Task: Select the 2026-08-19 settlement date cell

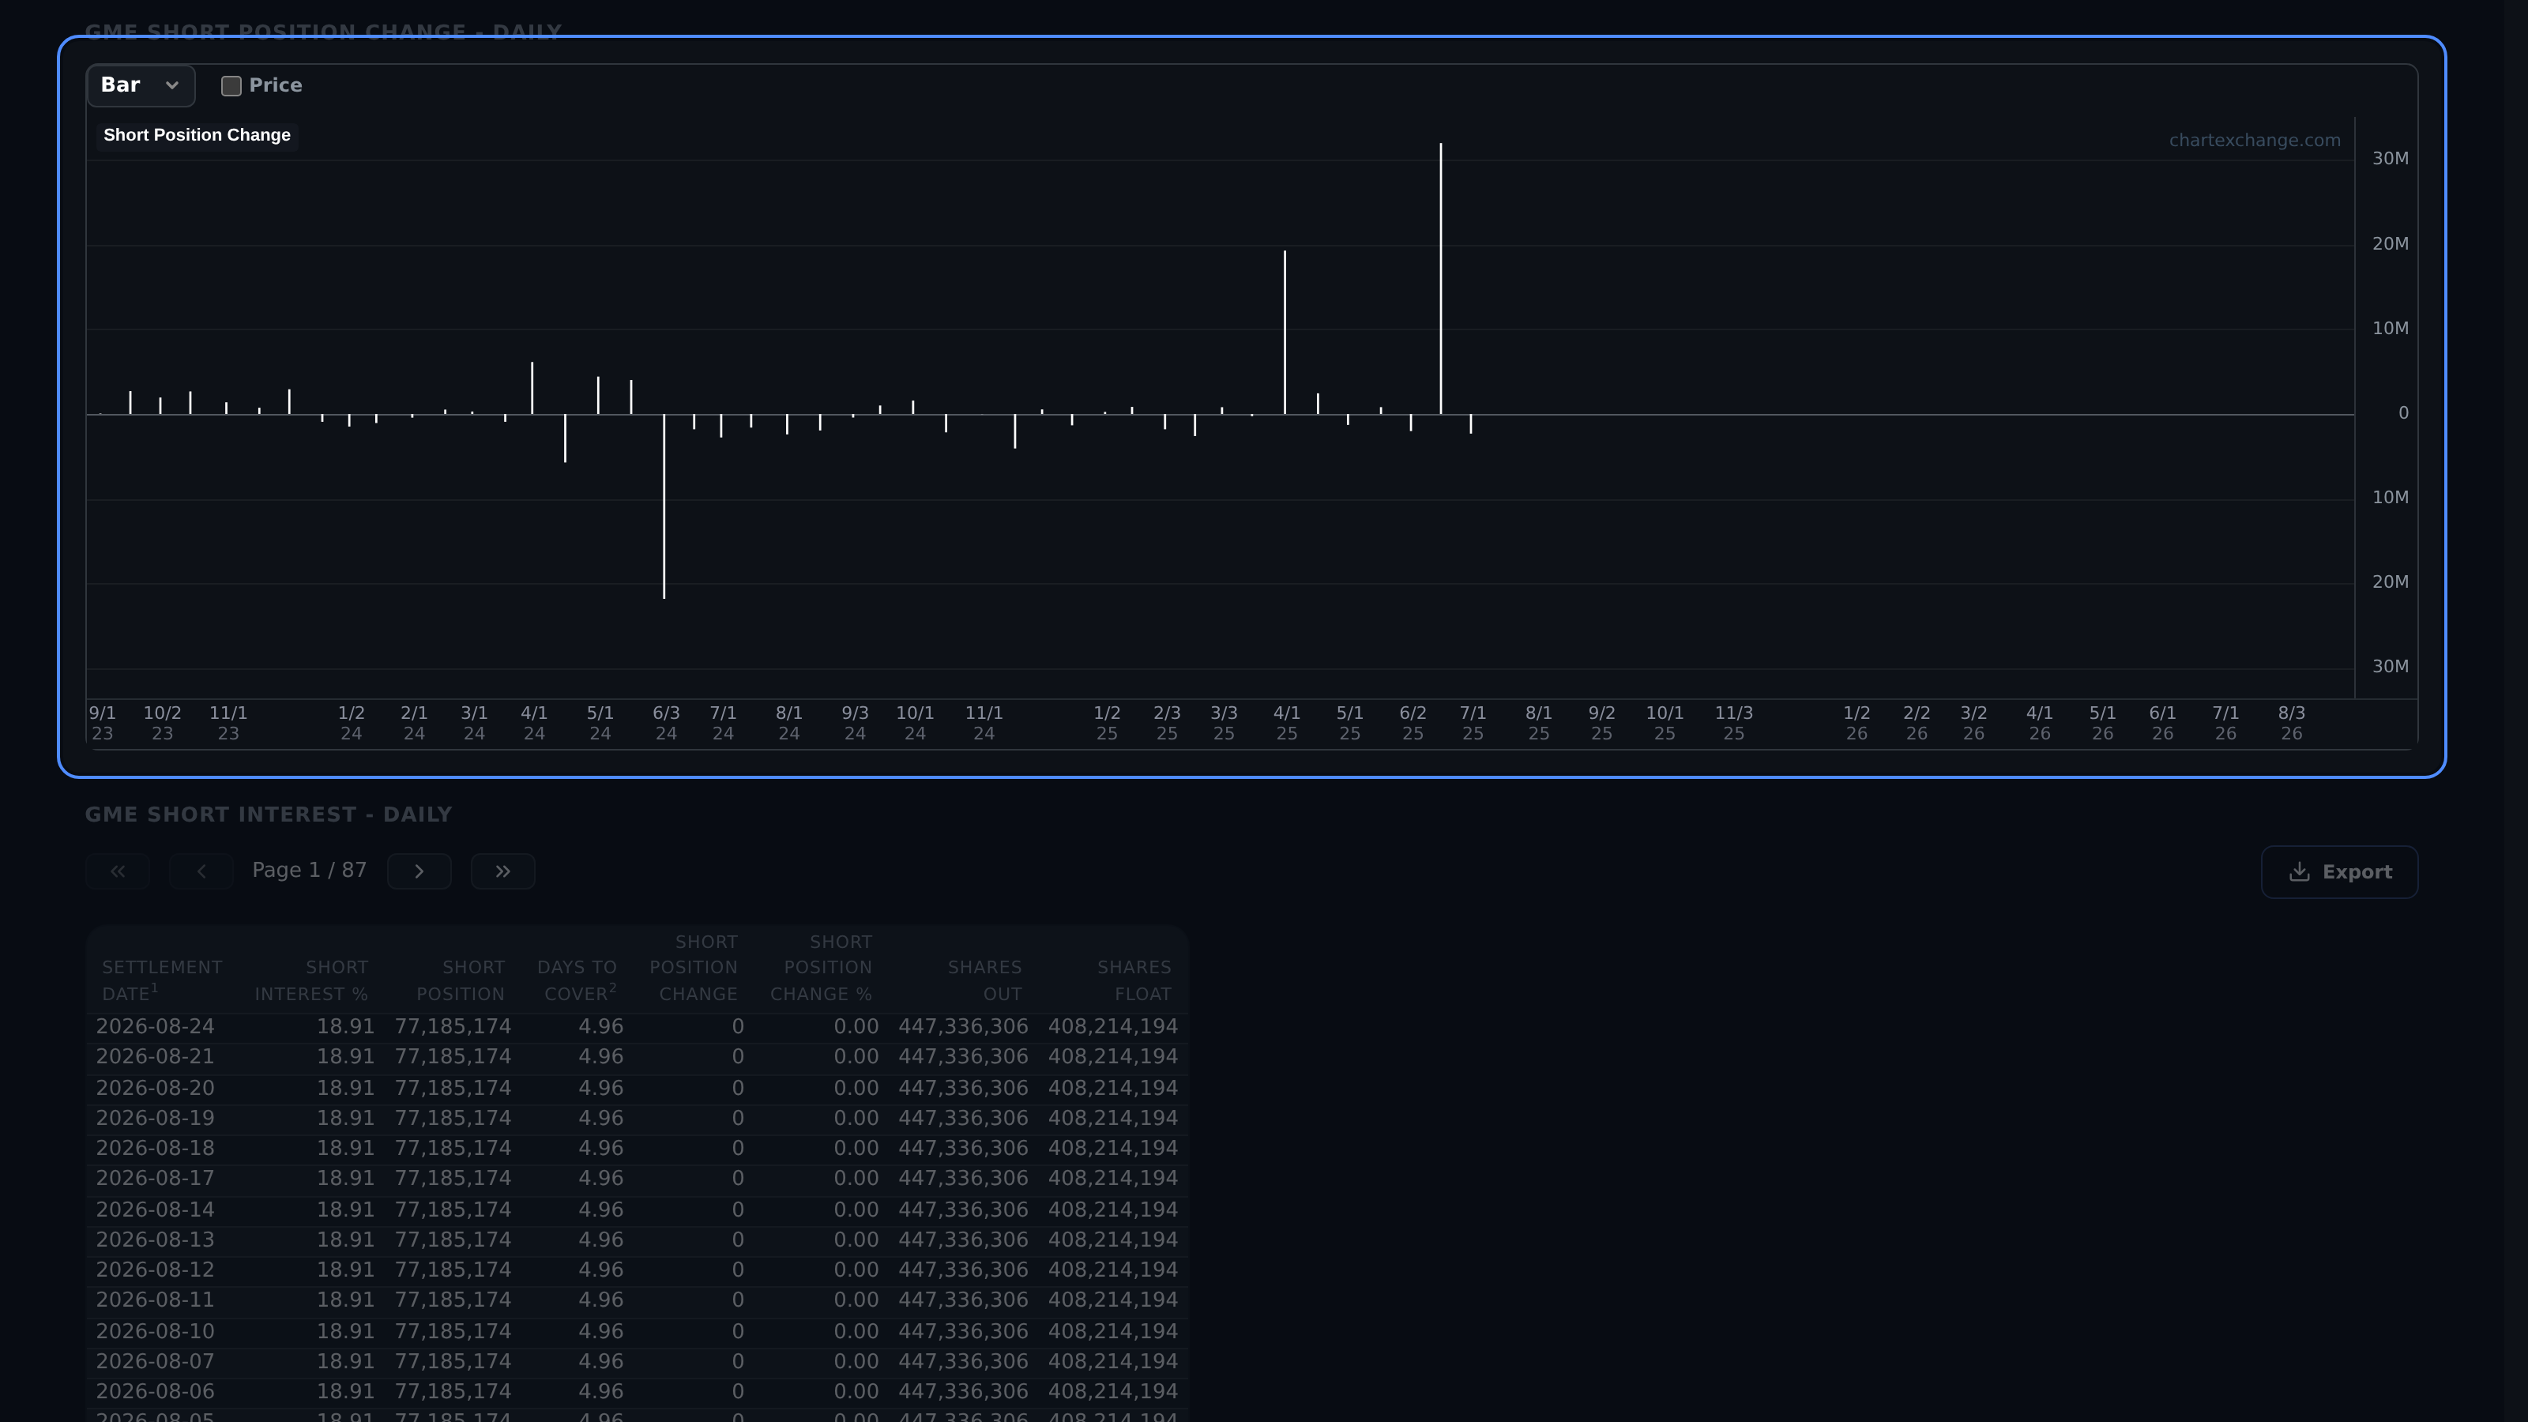Action: click(x=155, y=1119)
